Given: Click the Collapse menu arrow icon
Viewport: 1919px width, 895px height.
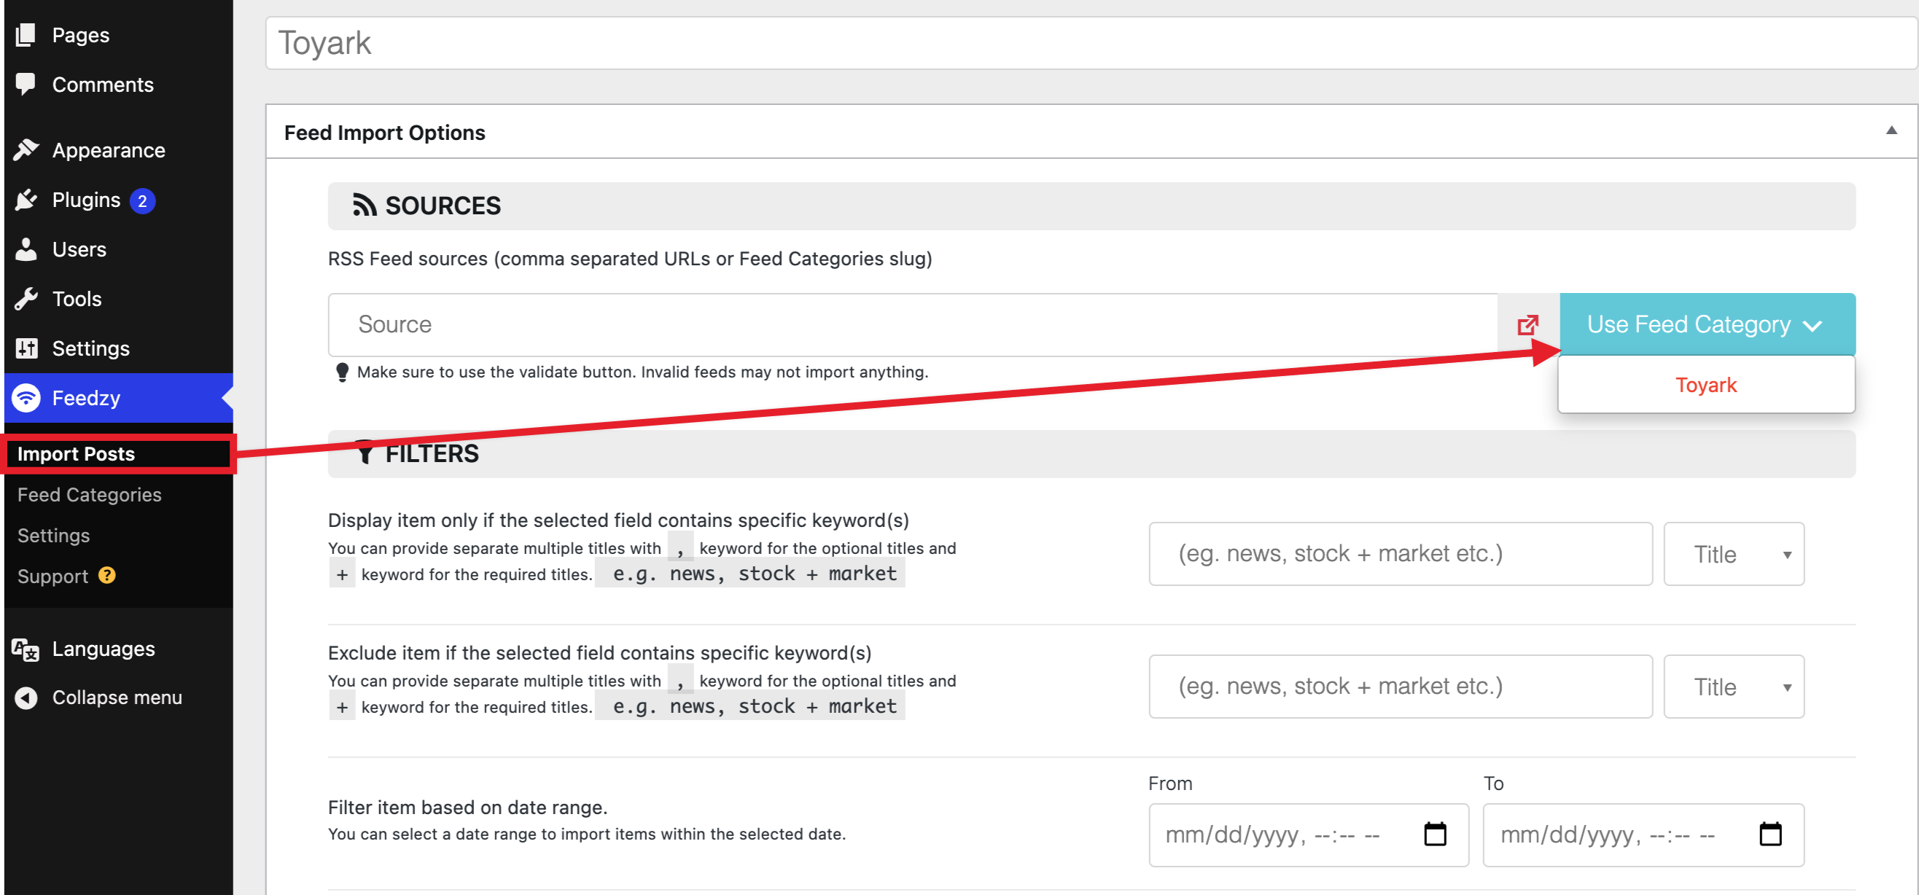Looking at the screenshot, I should 26,697.
